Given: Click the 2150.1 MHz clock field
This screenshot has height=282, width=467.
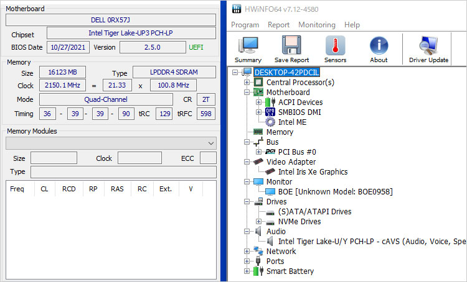Looking at the screenshot, I should [x=62, y=85].
